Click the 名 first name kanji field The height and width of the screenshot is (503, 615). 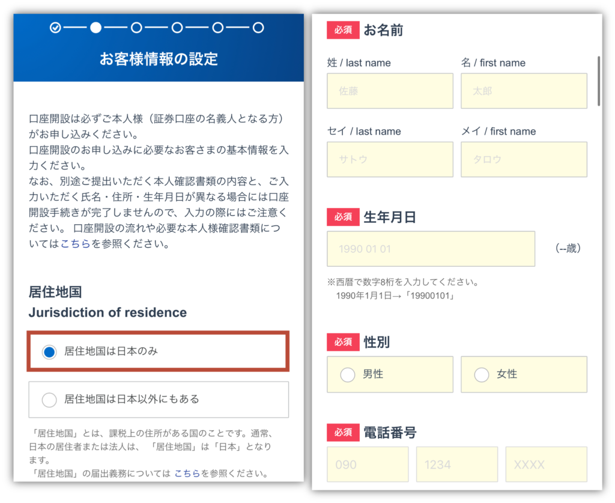524,91
